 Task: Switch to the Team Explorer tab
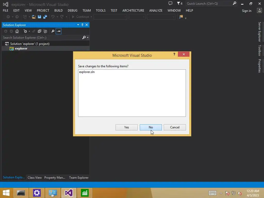79,177
